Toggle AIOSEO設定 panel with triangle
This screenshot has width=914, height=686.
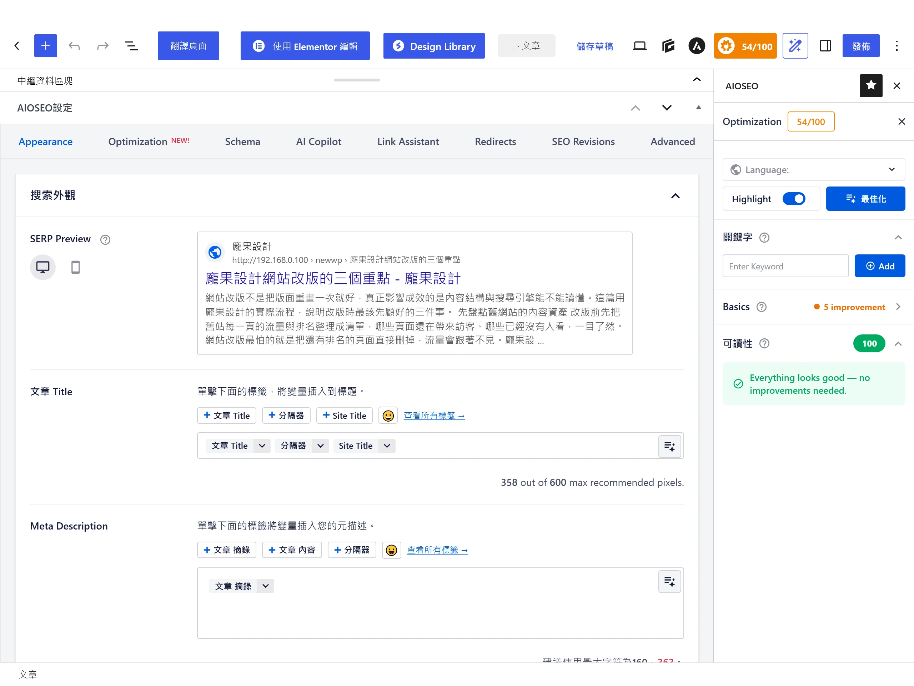[698, 108]
